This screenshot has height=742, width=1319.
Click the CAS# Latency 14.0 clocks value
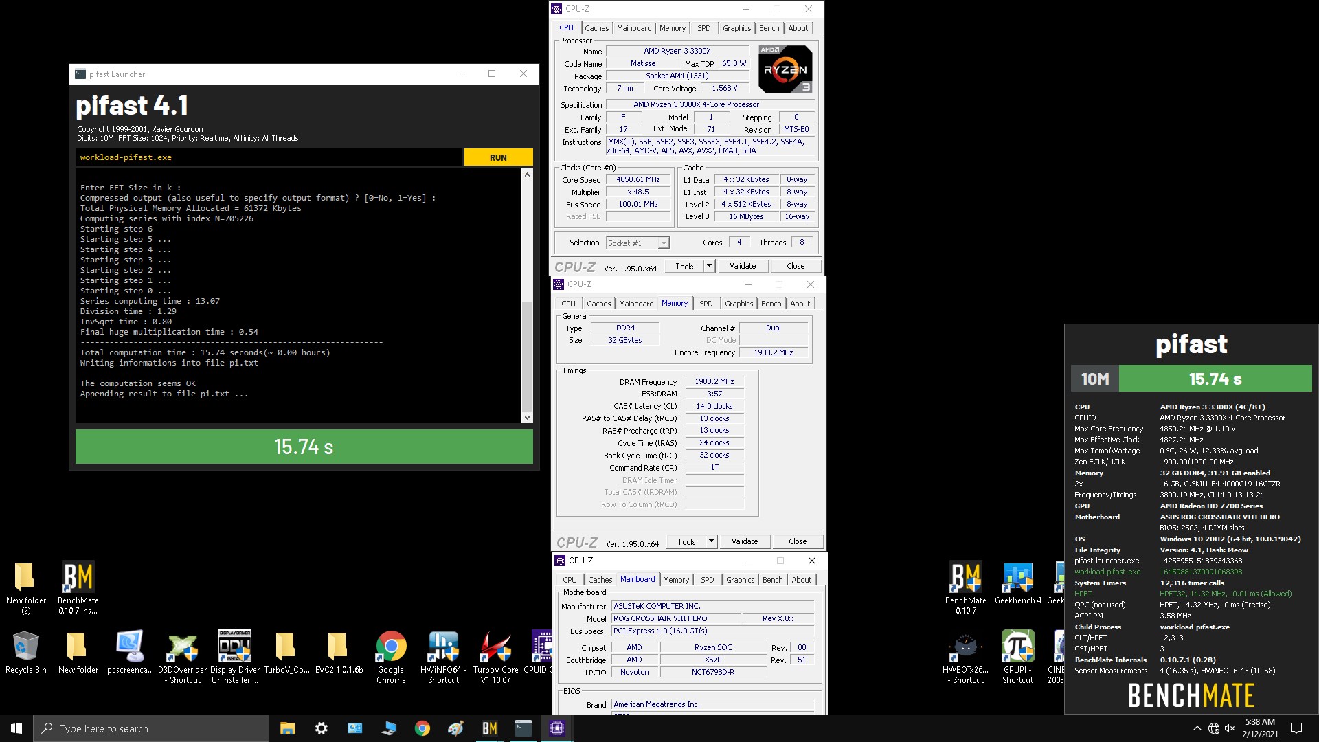point(714,406)
